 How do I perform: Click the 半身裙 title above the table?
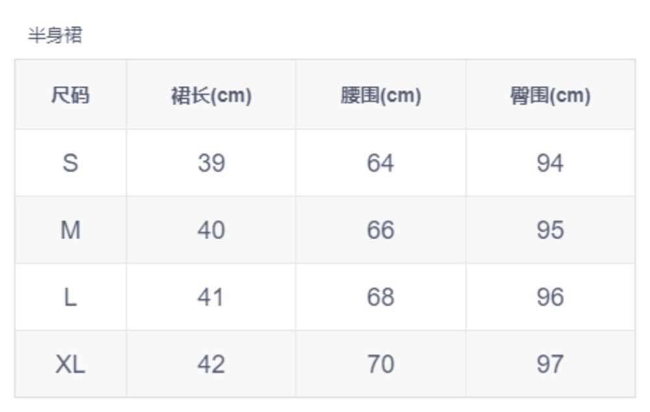(55, 35)
